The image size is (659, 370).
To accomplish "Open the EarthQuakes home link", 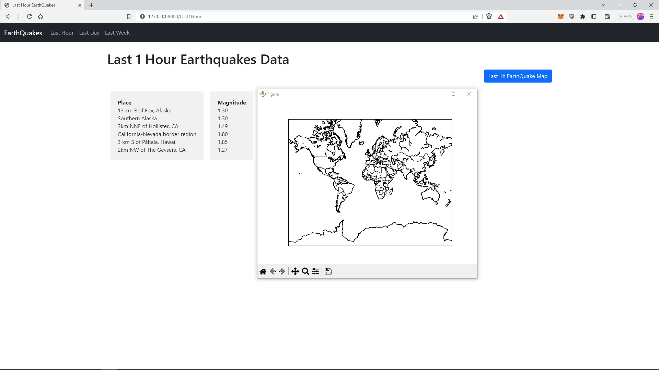I will click(x=23, y=33).
